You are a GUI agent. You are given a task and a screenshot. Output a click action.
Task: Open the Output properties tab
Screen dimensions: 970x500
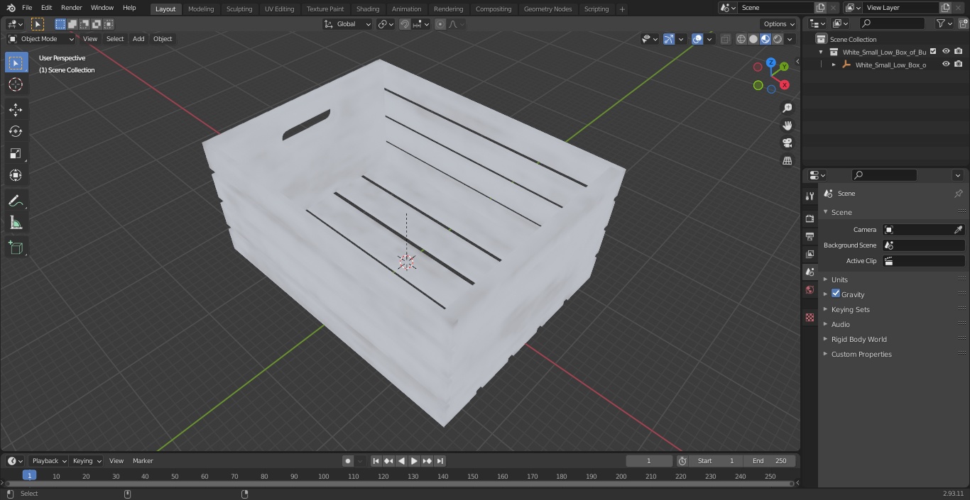[810, 236]
